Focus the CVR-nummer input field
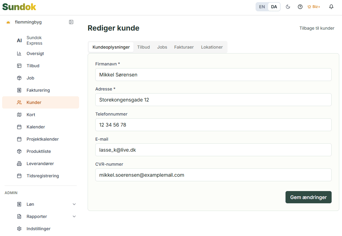 [x=213, y=175]
